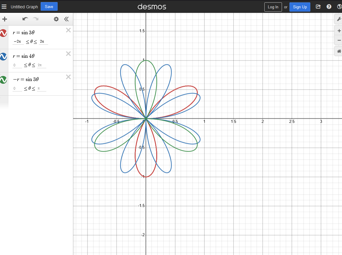Edit the 2π upper bound of the first expression

[42, 42]
